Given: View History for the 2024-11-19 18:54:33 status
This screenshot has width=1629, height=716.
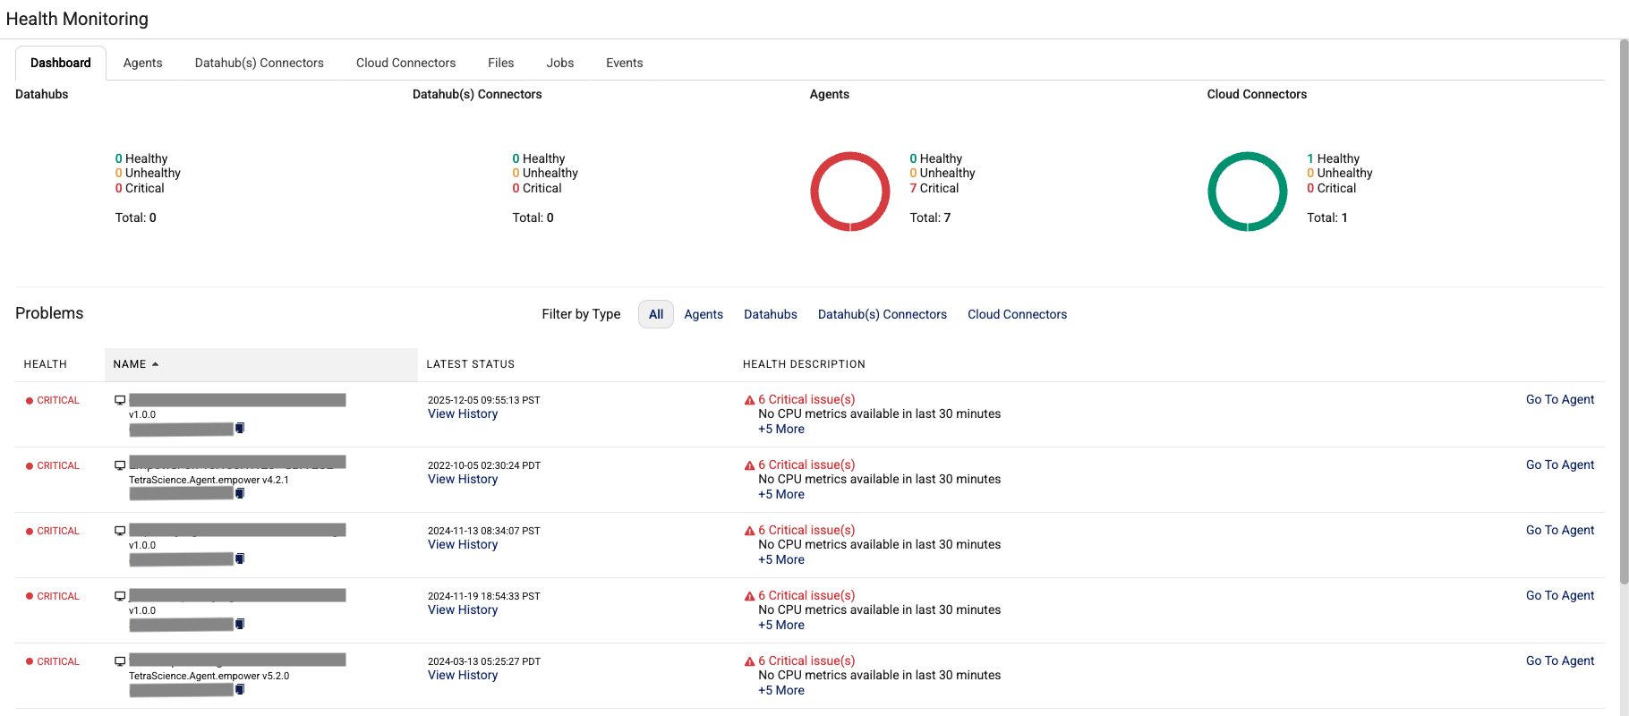Looking at the screenshot, I should coord(463,609).
